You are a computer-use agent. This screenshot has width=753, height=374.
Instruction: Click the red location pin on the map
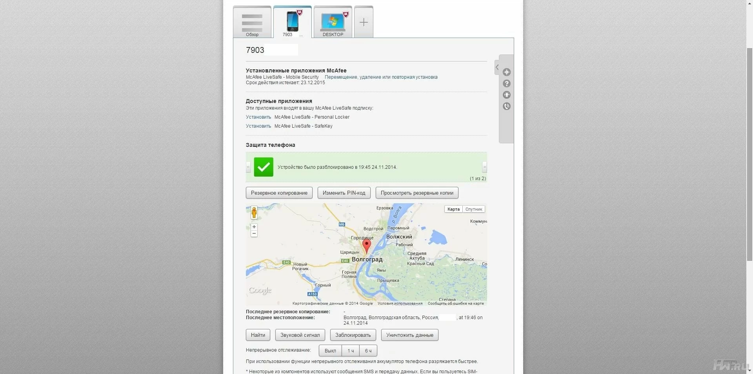point(367,246)
